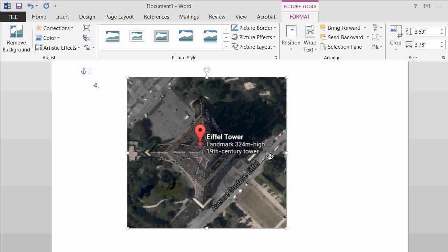Switch to the Mailings tab
Image resolution: width=448 pixels, height=252 pixels.
189,16
